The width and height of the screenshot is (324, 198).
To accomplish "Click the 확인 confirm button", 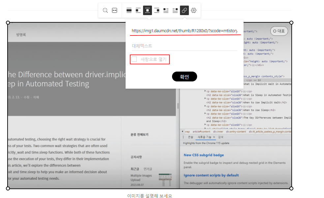I will tap(185, 77).
